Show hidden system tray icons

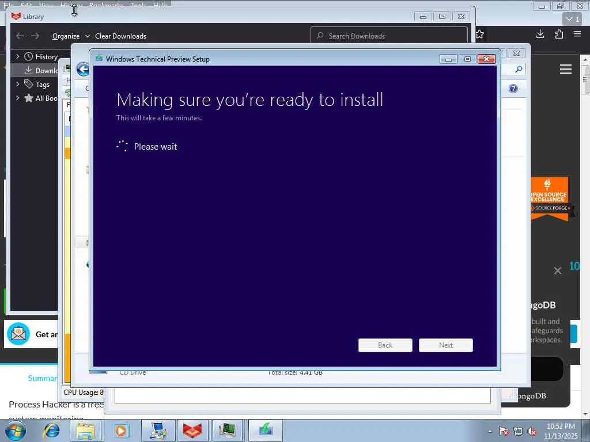(490, 432)
